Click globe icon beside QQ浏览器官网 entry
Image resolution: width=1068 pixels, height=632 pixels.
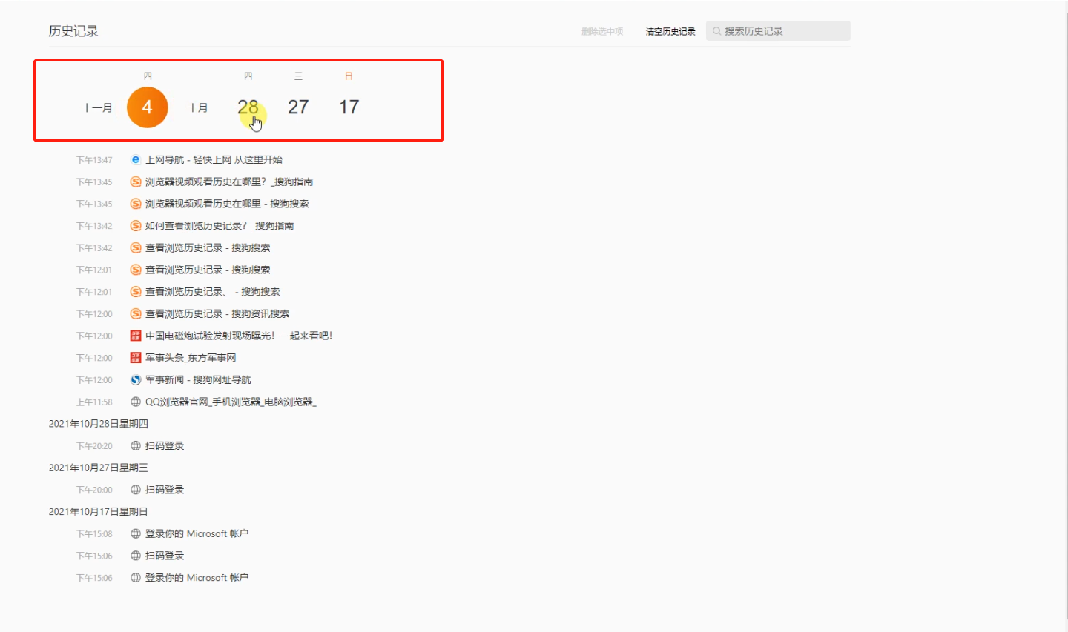click(136, 402)
